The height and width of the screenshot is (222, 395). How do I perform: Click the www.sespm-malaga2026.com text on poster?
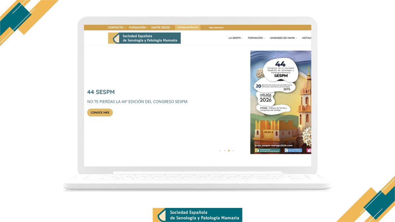274,145
